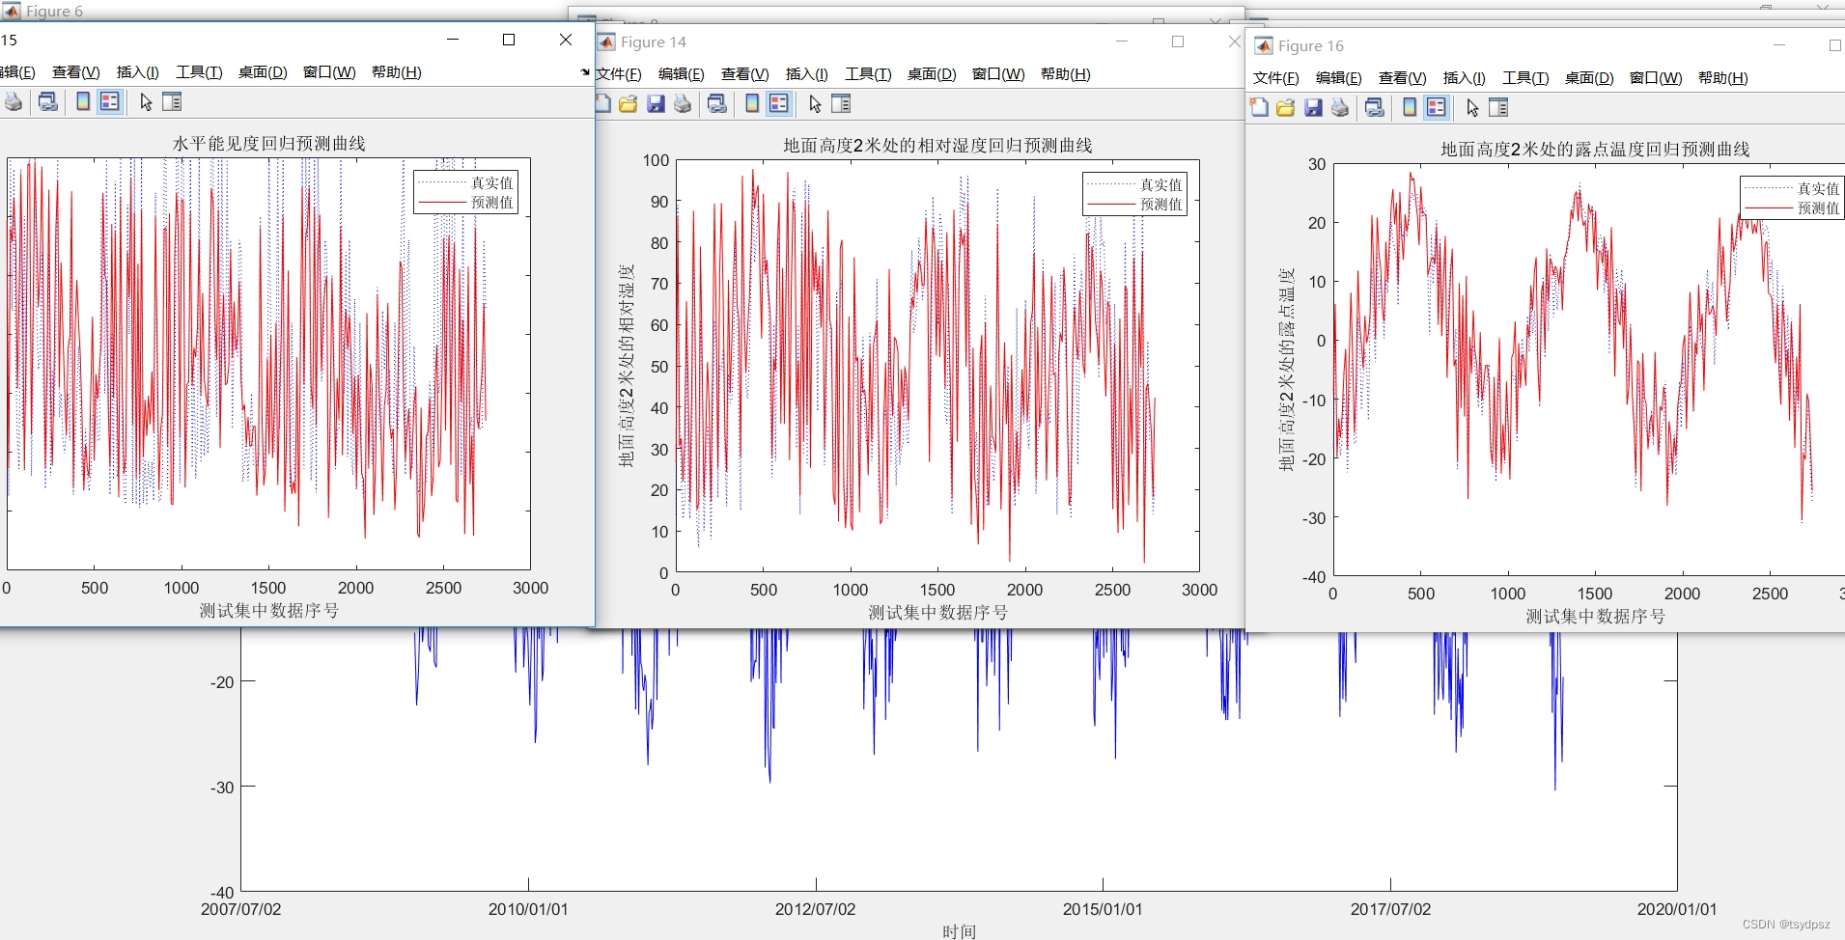Open 文件(F) menu in Figure 16

pyautogui.click(x=1276, y=78)
